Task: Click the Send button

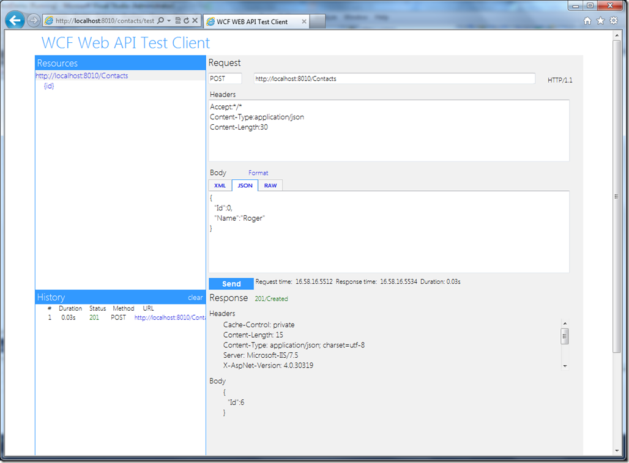Action: coord(231,284)
